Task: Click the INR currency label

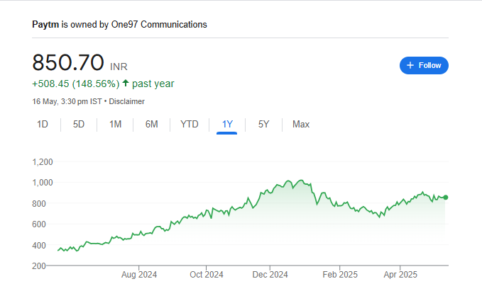Action: pos(119,67)
